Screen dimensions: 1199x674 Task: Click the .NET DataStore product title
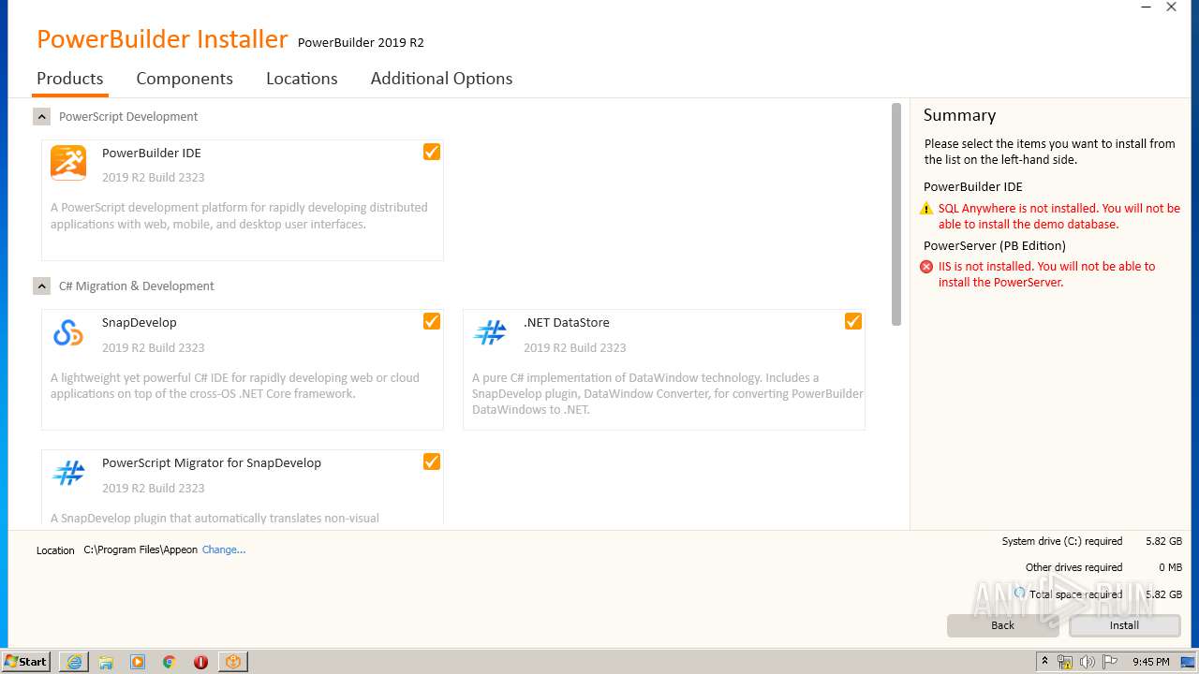coord(567,322)
